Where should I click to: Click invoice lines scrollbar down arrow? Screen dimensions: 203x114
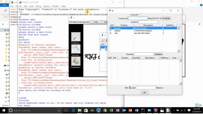point(180,84)
